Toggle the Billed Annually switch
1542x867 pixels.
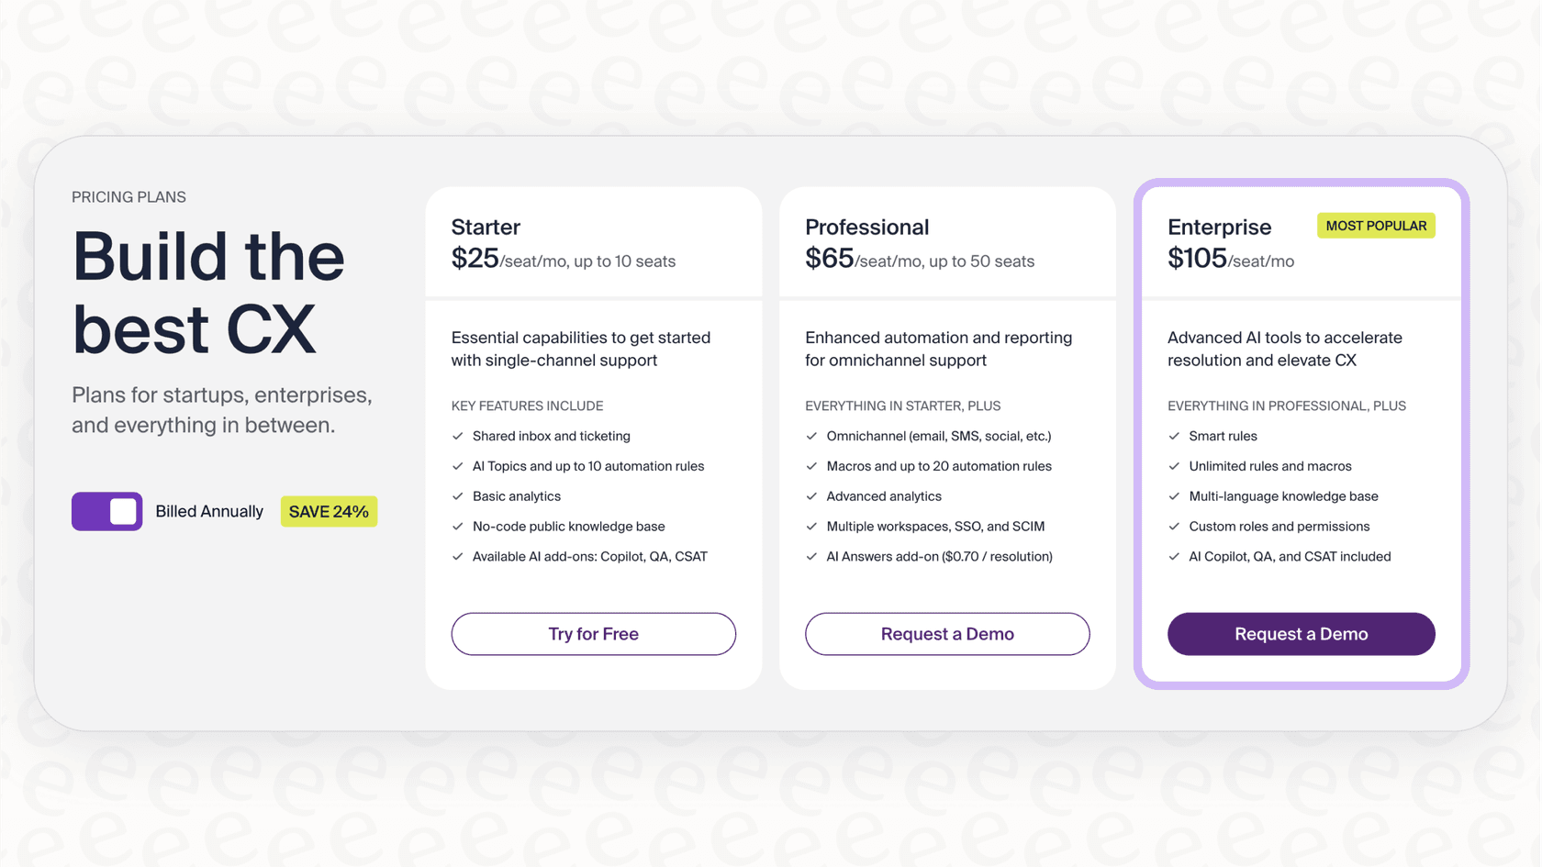pos(107,511)
